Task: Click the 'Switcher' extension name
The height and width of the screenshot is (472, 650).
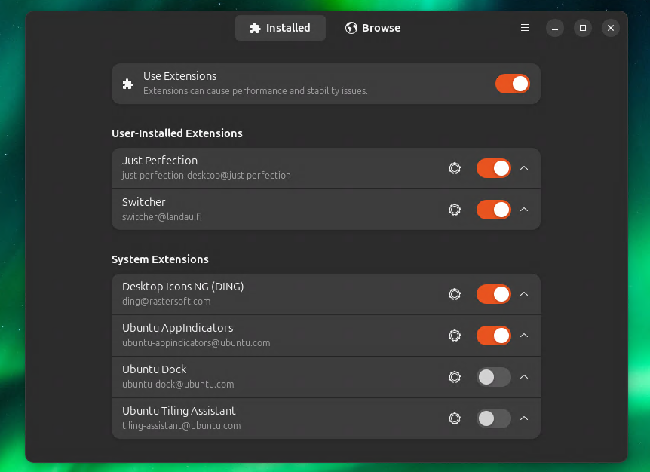Action: click(143, 202)
